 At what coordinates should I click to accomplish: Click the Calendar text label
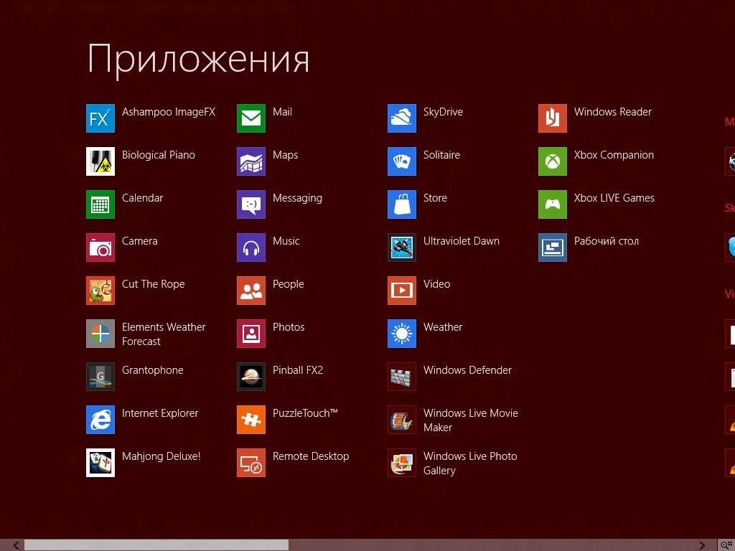(143, 198)
